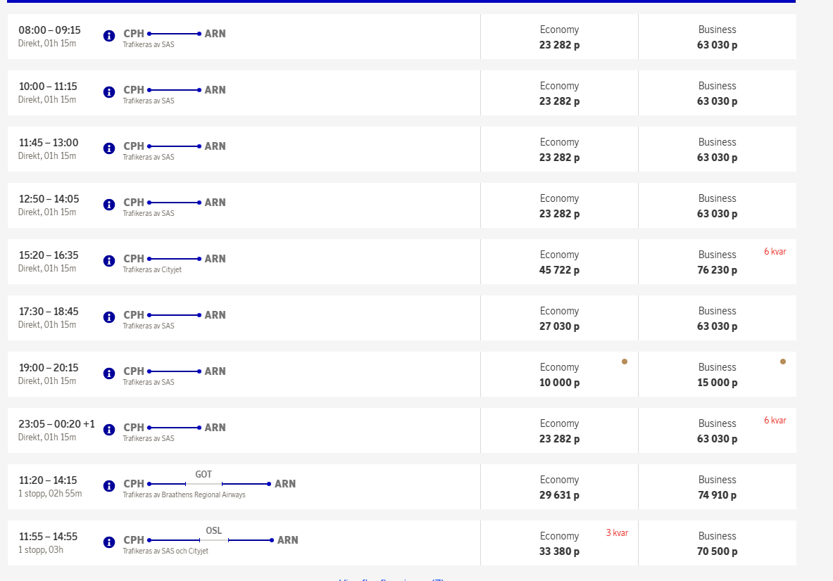This screenshot has width=833, height=581.
Task: Choose Business 15 000 p fare at 19:00
Action: click(717, 375)
